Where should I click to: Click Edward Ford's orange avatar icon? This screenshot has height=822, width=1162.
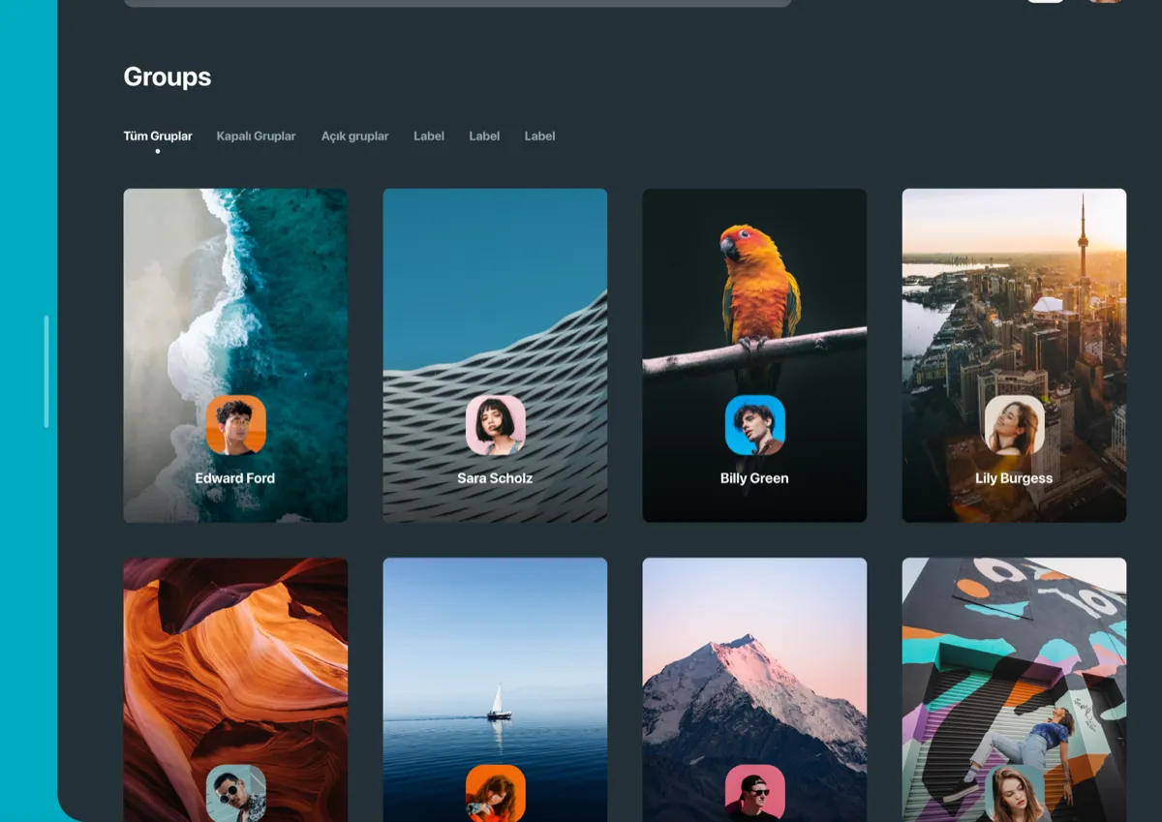(x=235, y=424)
